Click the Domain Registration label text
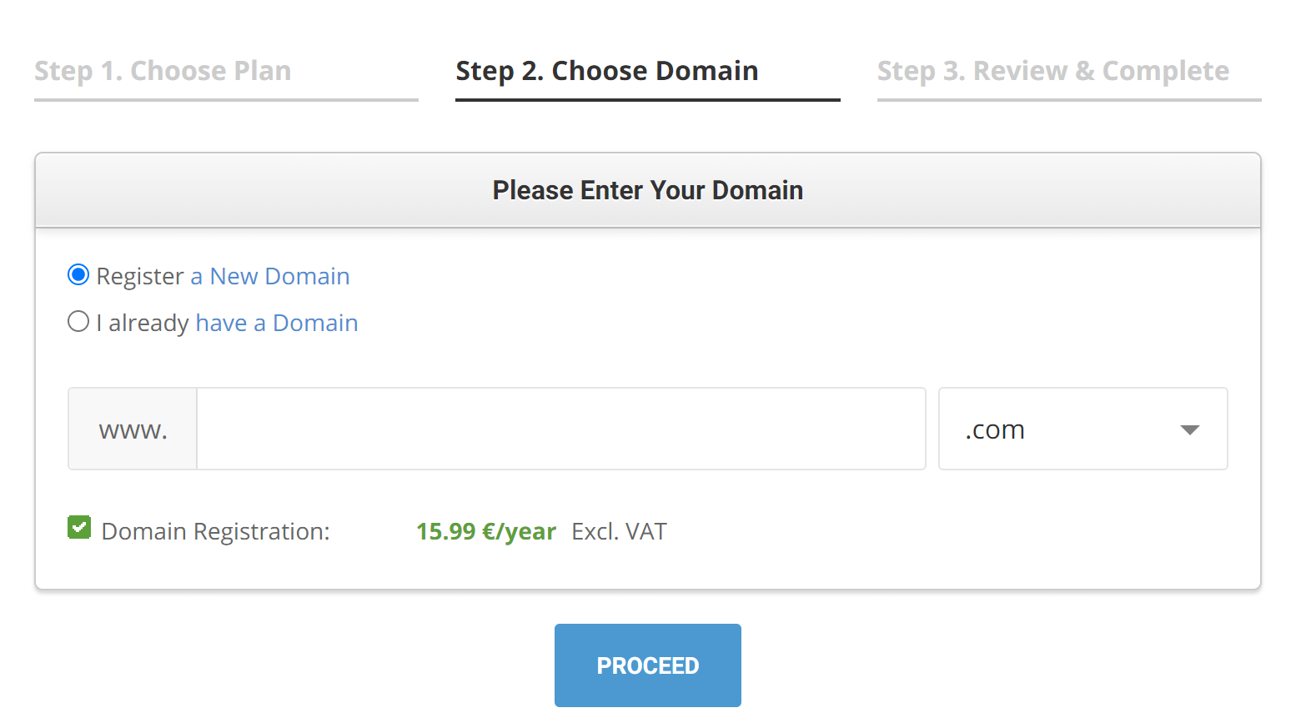1311x728 pixels. [x=216, y=531]
